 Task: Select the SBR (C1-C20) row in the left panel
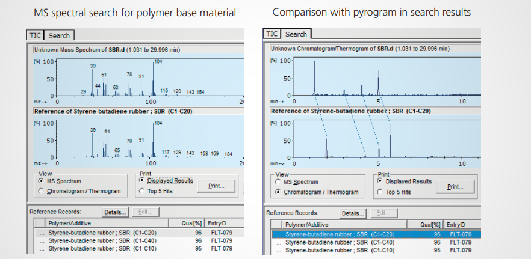tap(140, 233)
